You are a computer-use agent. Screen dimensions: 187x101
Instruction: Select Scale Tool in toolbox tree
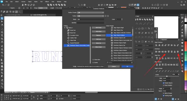point(73,30)
